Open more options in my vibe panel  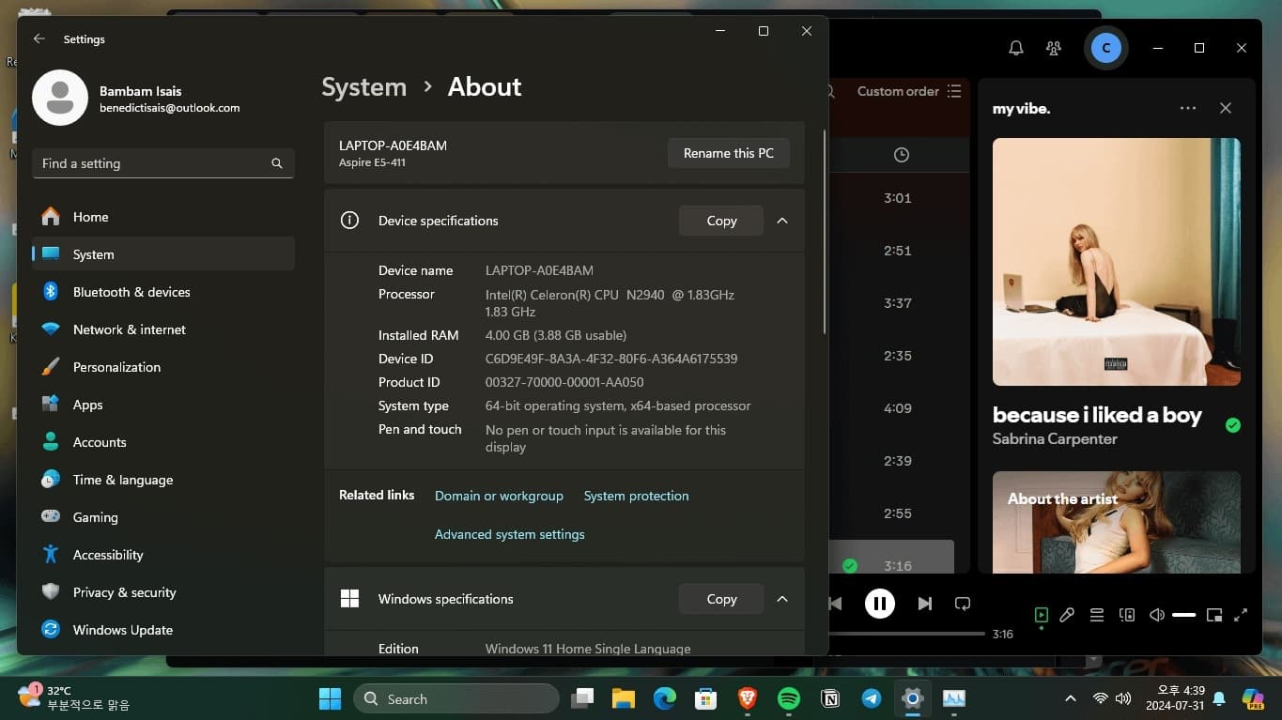1188,108
